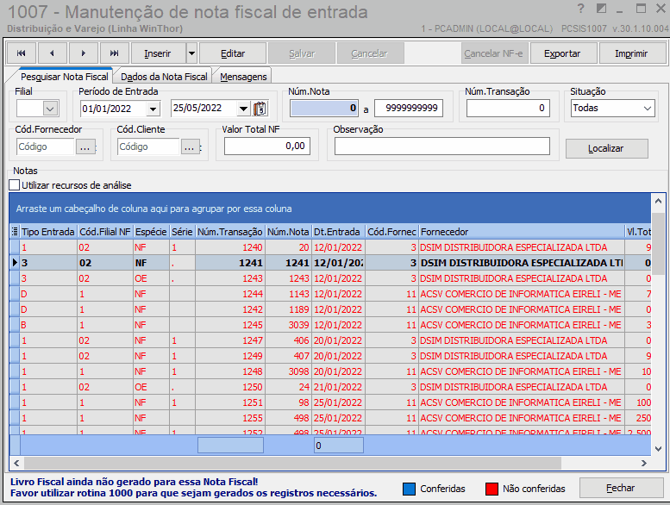Click the Observação text field
Viewport: 670px width, 505px height.
tap(442, 147)
